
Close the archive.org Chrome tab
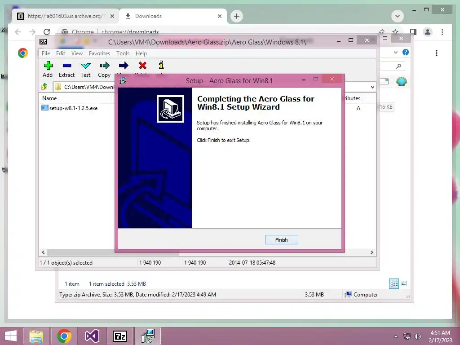pos(112,16)
